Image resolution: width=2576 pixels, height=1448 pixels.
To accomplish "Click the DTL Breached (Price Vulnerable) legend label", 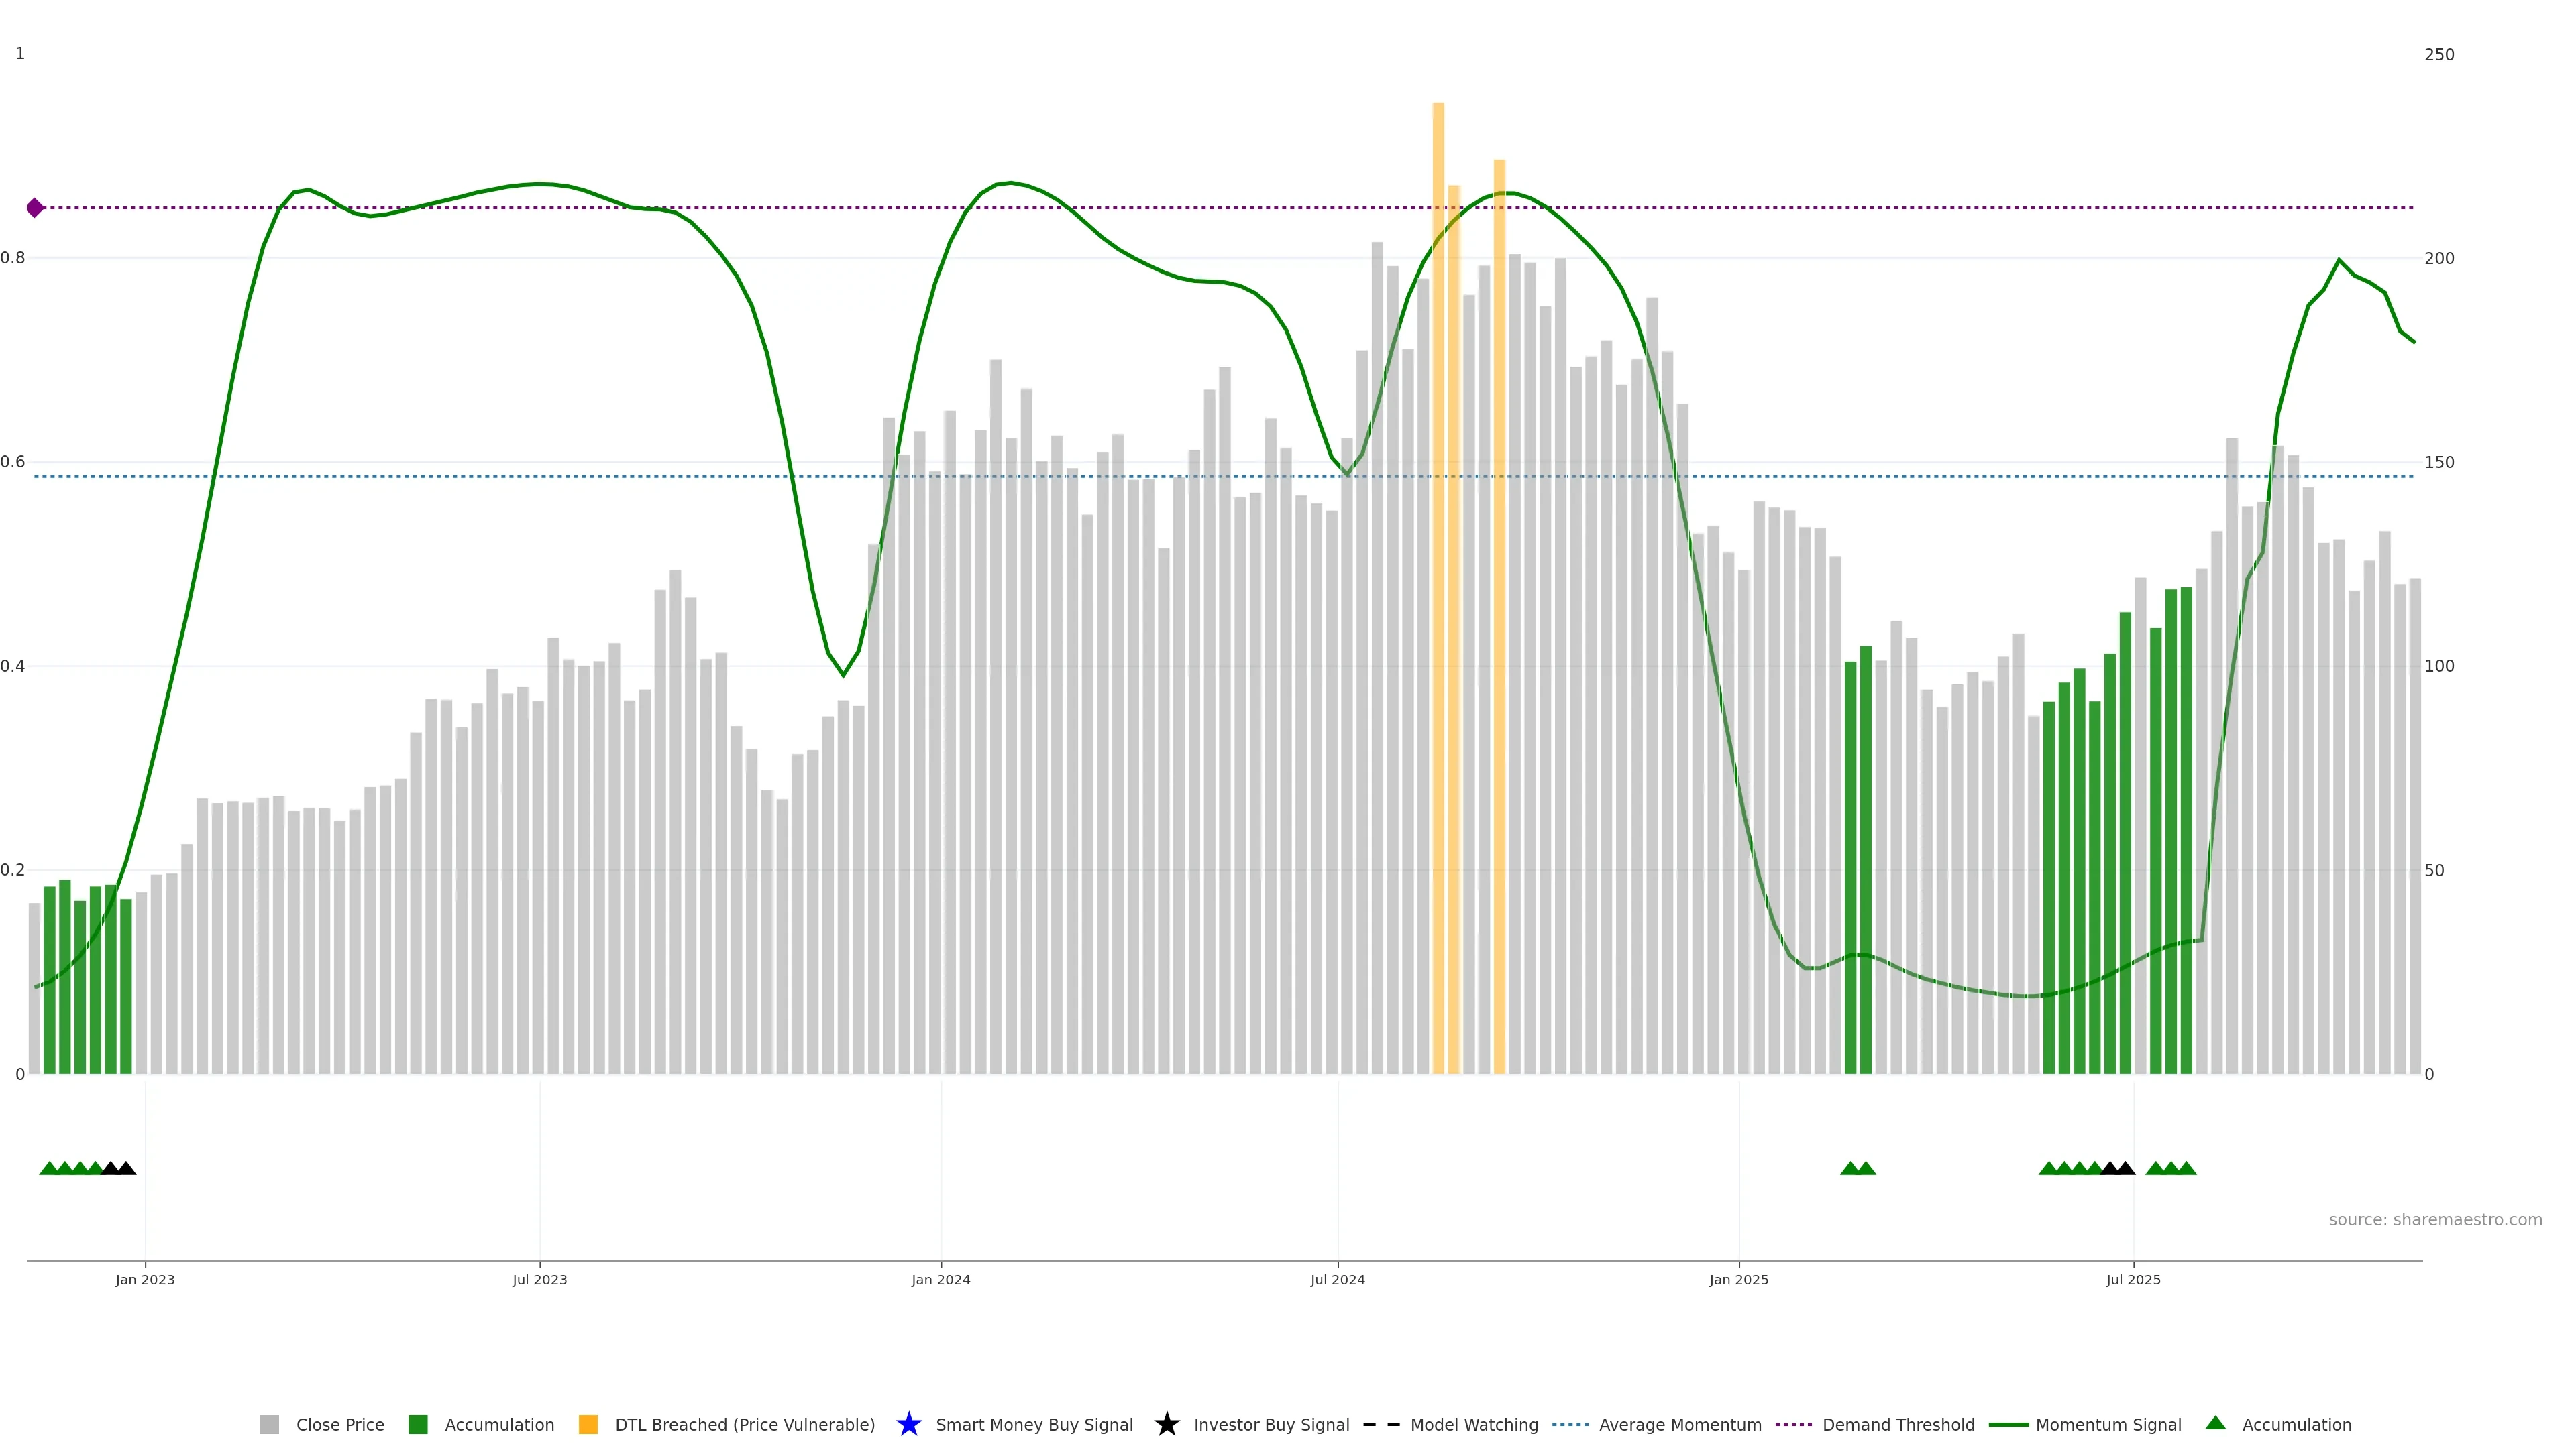I will (x=744, y=1424).
